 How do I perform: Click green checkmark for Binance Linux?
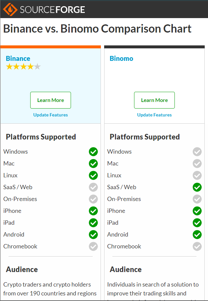[93, 175]
